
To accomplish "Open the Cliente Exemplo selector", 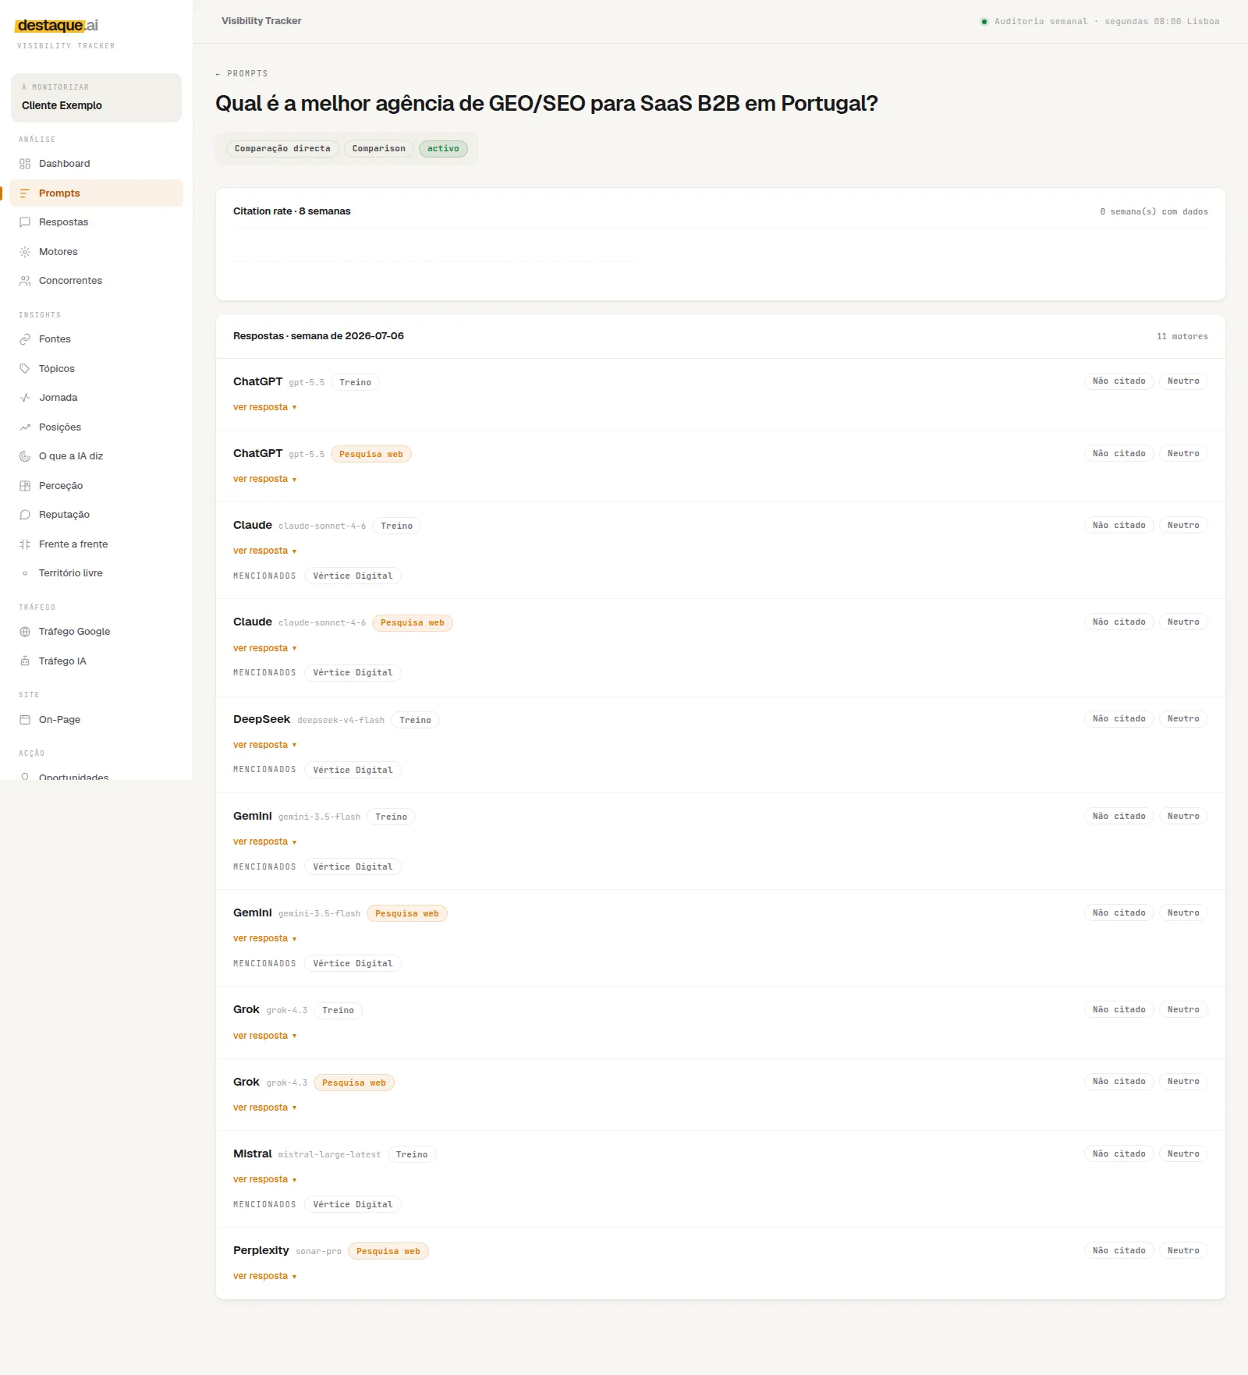I will point(96,97).
